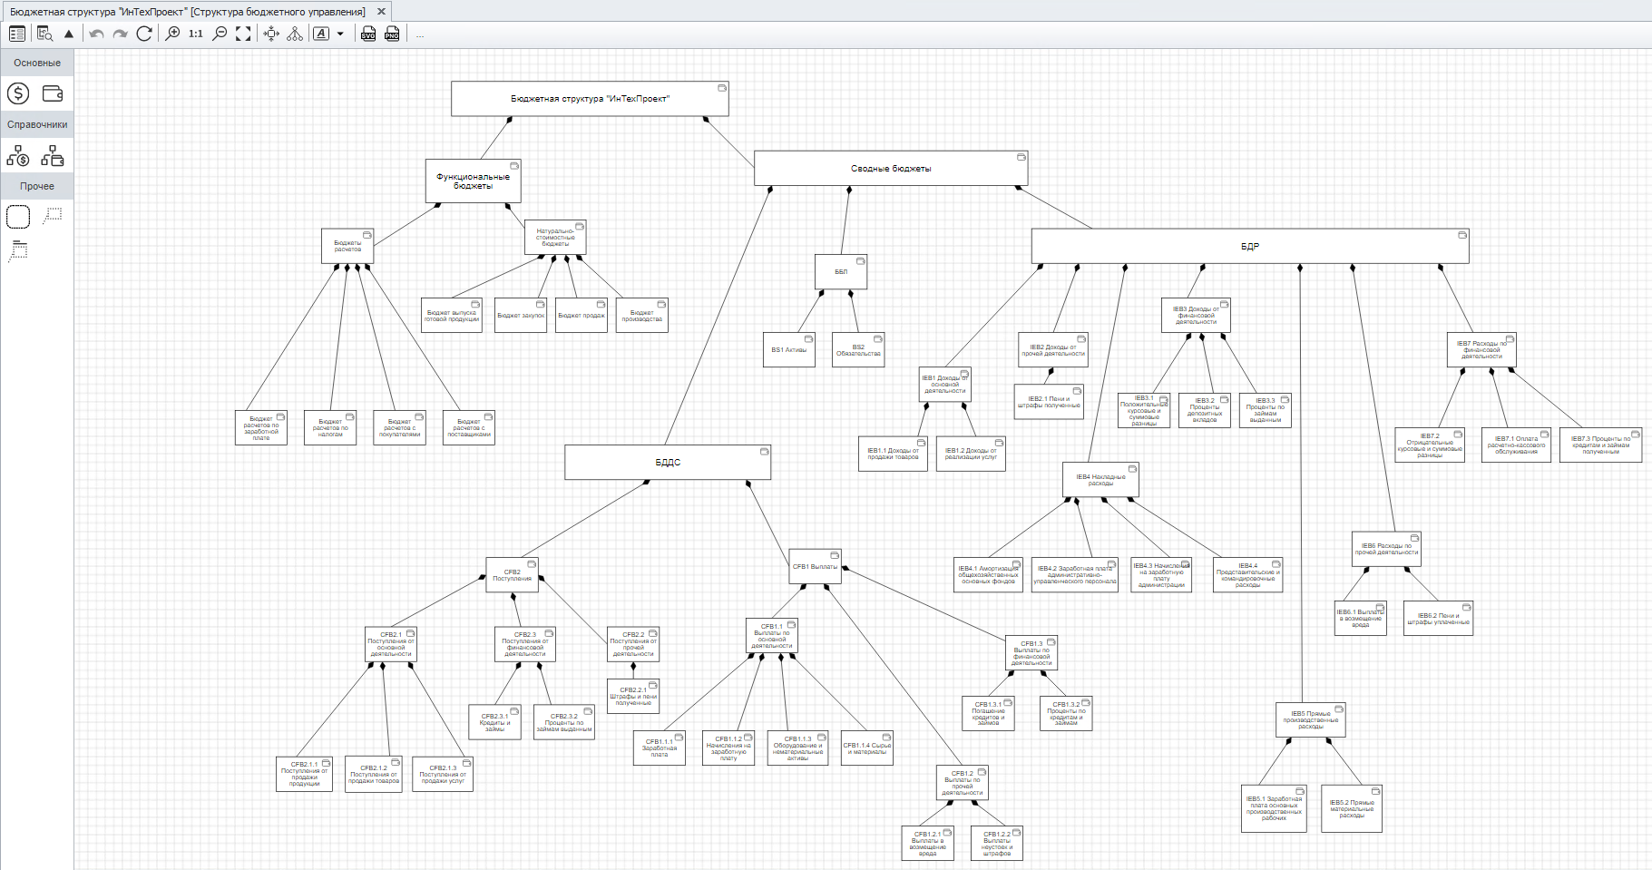1652x870 pixels.
Task: Collapse the Сводные бюджеты node corner icon
Action: point(1021,157)
